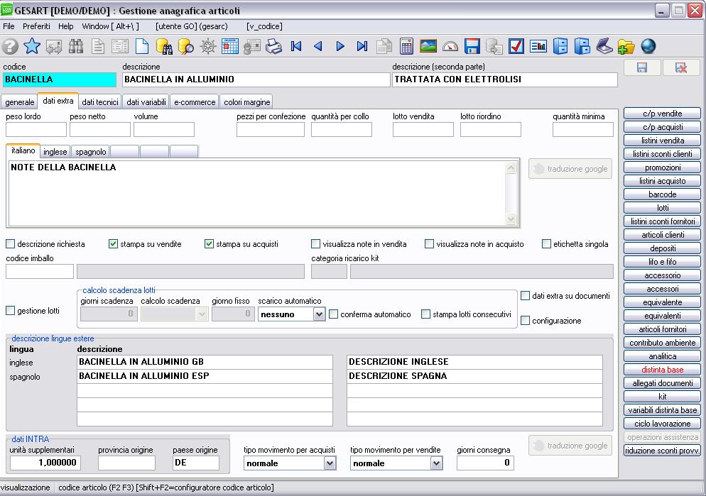Expand 'tipo movimento per acquisti' dropdown
This screenshot has height=496, width=706.
point(330,463)
